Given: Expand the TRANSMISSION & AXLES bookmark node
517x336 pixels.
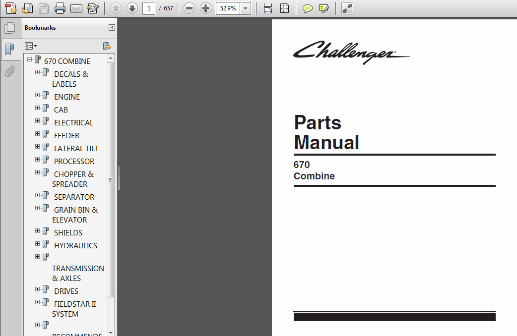Looking at the screenshot, I should pos(37,256).
